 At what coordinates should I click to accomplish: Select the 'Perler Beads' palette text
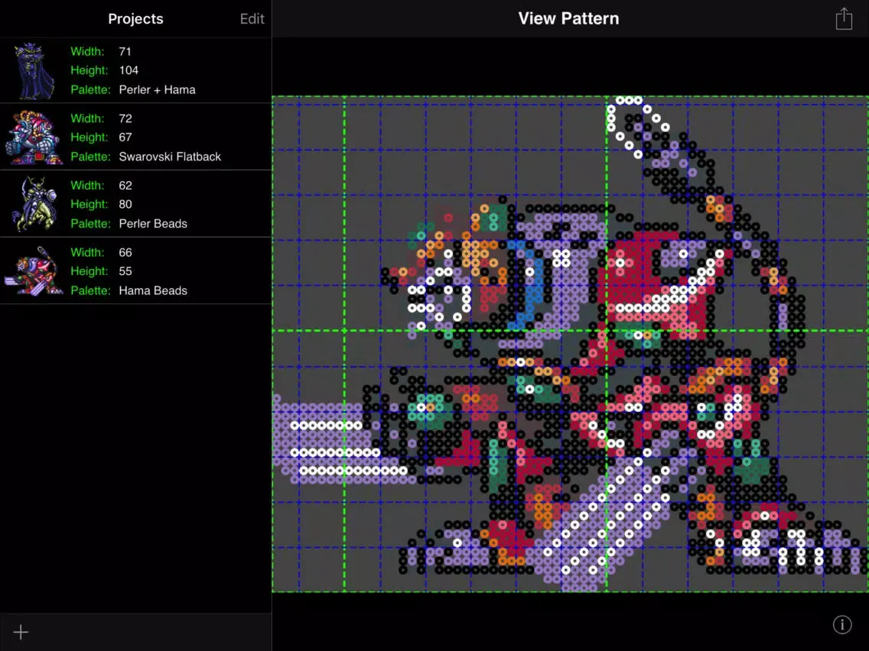[153, 224]
